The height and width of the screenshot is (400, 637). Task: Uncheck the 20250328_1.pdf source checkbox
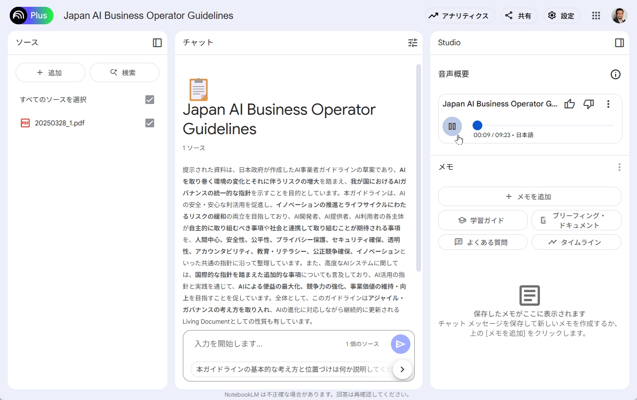[x=150, y=123]
